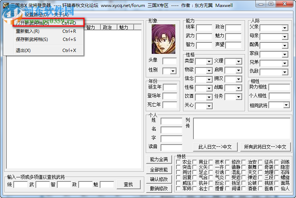Screen dimensions: 296x198
Task: Expand the 义理 dropdown
Action: pos(239,62)
